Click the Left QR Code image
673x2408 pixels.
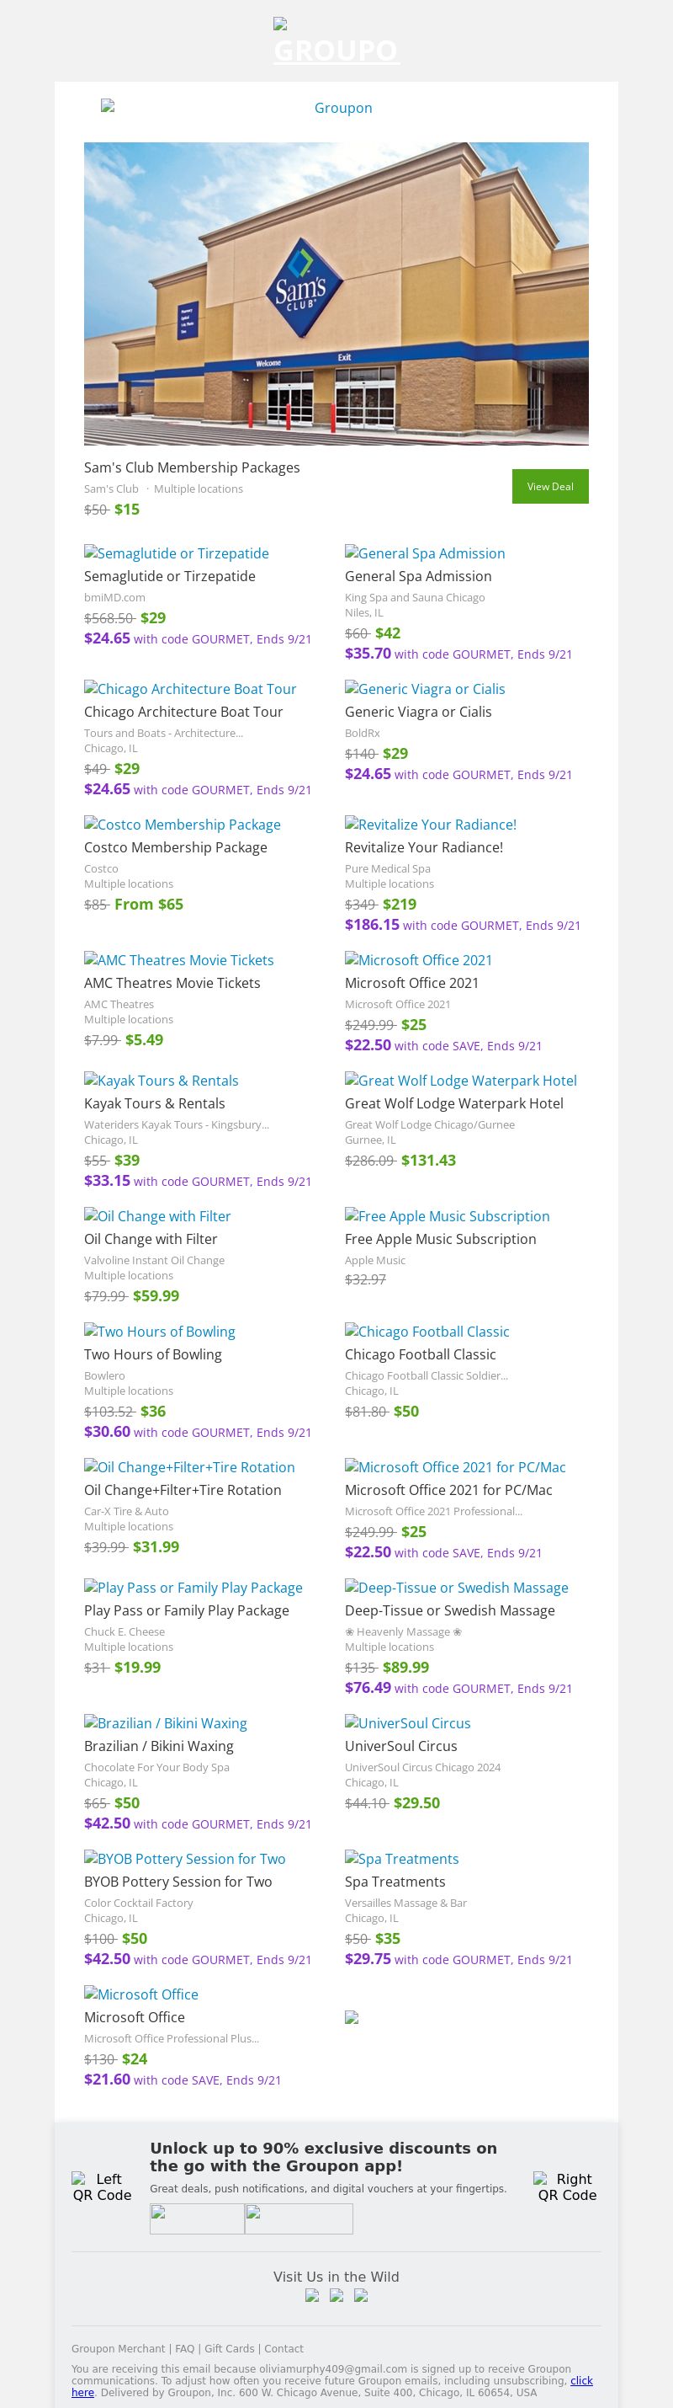(102, 2186)
